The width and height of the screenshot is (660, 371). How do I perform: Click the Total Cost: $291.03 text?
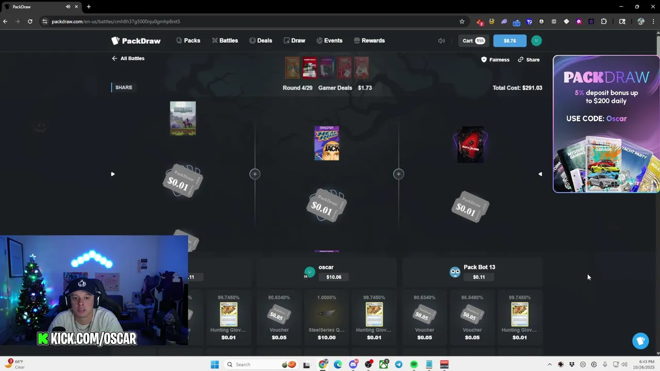tap(517, 88)
